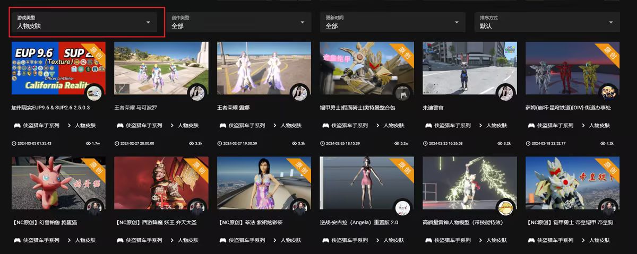Click the gamepad icon under 高质量雷神人物模型
The width and height of the screenshot is (637, 254).
428,240
